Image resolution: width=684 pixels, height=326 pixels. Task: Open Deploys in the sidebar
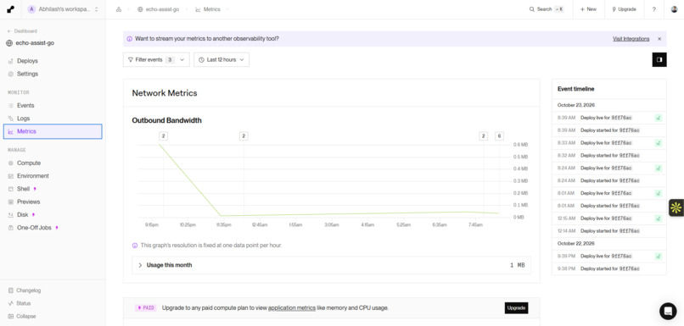pyautogui.click(x=27, y=61)
